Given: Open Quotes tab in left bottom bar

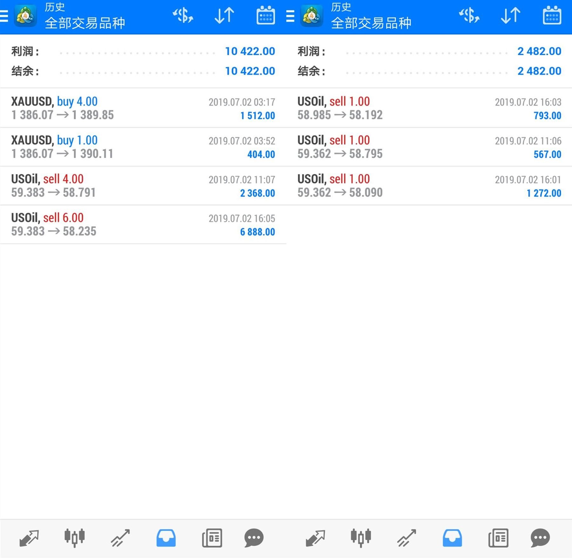Looking at the screenshot, I should (29, 538).
